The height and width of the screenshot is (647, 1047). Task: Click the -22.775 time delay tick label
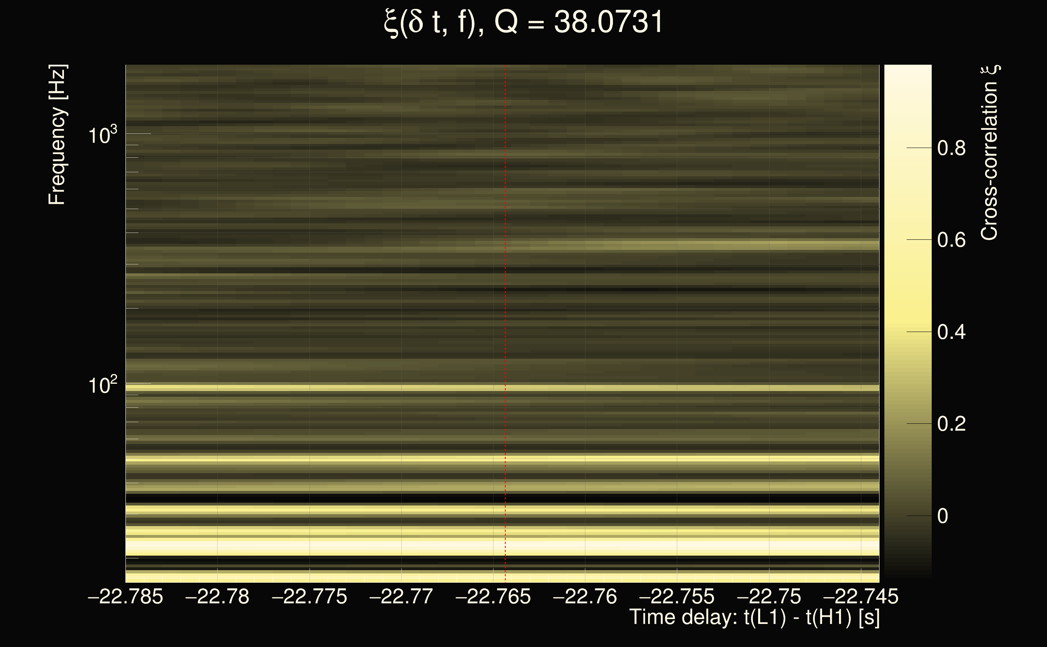309,596
